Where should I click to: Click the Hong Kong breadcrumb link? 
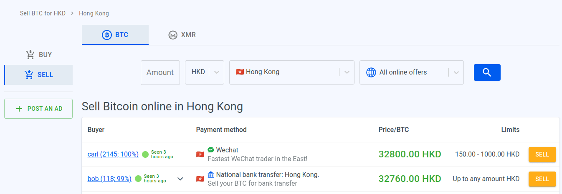[94, 13]
